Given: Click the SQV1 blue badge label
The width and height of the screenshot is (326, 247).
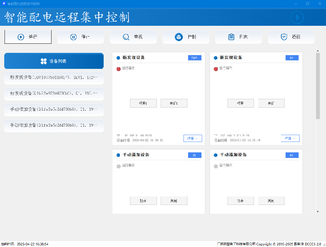Looking at the screenshot, I should pyautogui.click(x=195, y=58).
